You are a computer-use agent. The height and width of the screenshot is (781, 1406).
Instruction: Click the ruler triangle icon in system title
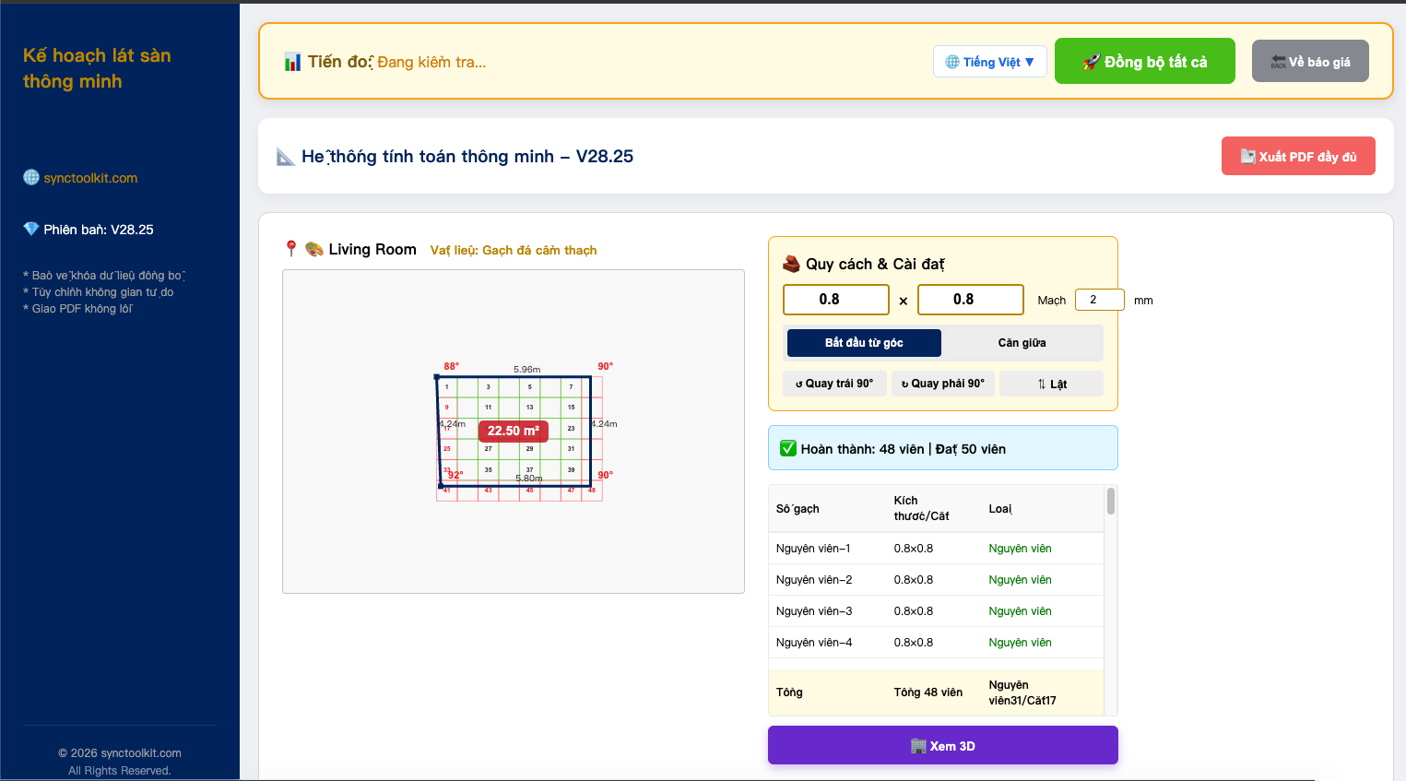(286, 157)
